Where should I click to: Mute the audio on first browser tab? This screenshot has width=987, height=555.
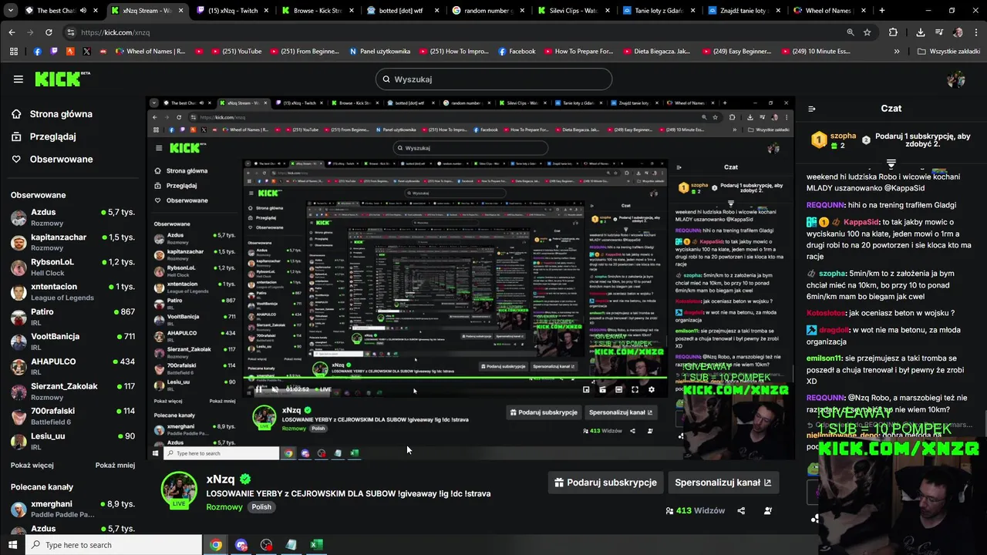pos(83,11)
